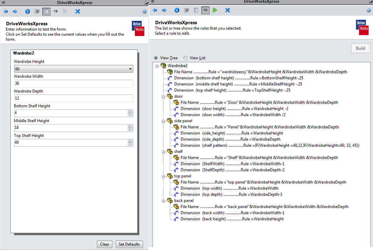Viewport: 373px width, 250px height.
Task: Click Wardrobe Width input field
Action: [73, 83]
